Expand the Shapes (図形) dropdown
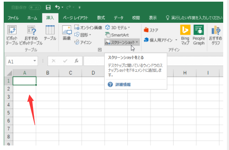Image resolution: width=229 pixels, height=150 pixels. pyautogui.click(x=90, y=35)
